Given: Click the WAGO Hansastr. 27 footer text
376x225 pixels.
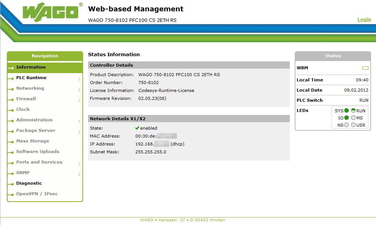Looking at the screenshot, I should tap(183, 220).
